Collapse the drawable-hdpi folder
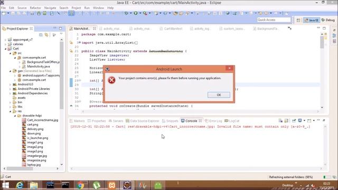 [x=15, y=116]
